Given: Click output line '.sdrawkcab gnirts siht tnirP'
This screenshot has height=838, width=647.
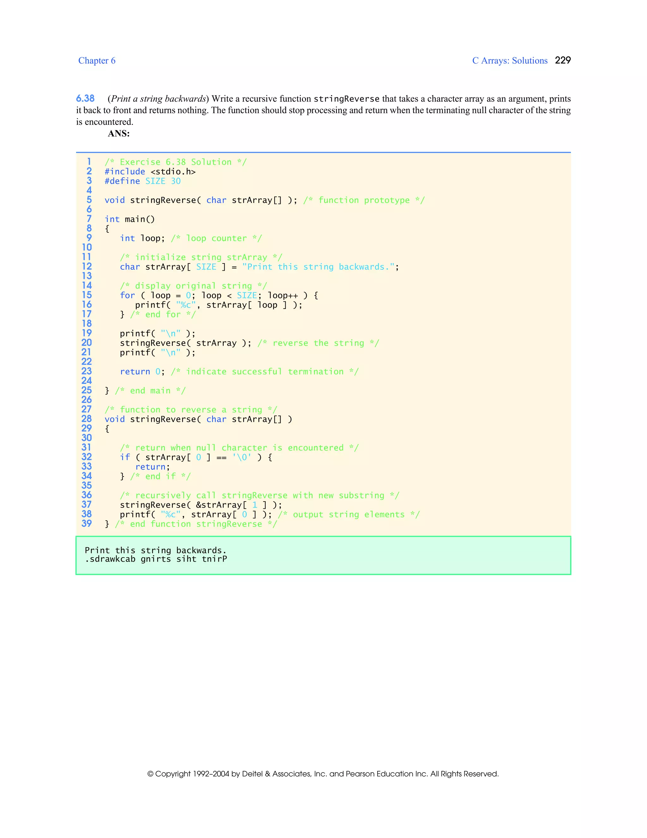Looking at the screenshot, I should tap(156, 559).
